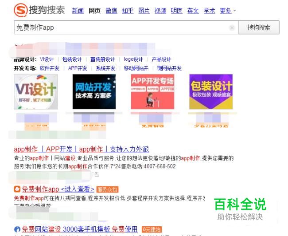This screenshot has width=288, height=236.
Task: Click the 0元建站 orange tag
Action: (152, 229)
